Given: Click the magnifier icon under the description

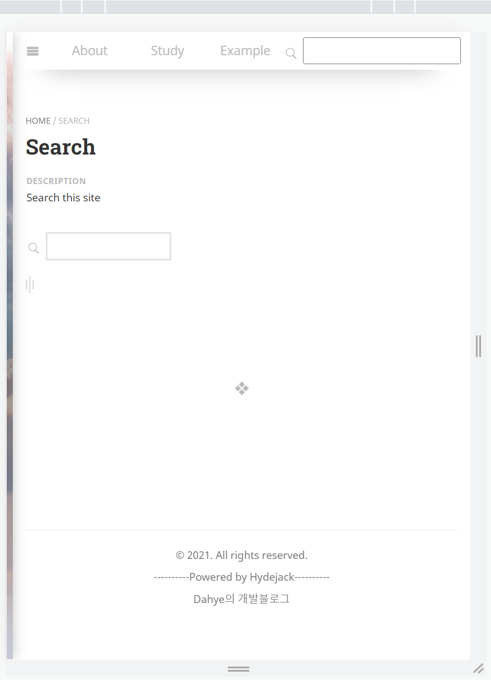Looking at the screenshot, I should coord(33,248).
